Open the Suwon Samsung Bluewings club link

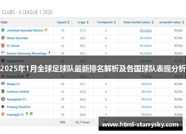(x=26, y=53)
